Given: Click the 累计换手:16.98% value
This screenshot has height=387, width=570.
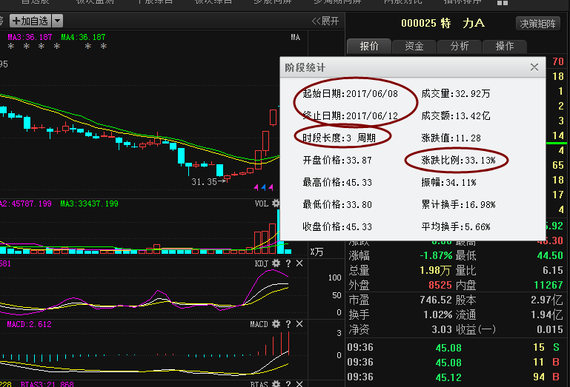Looking at the screenshot, I should [458, 204].
